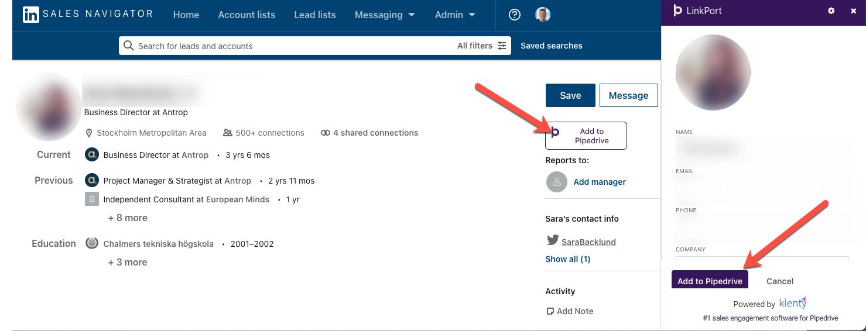Click the Klenty logo

tap(793, 303)
